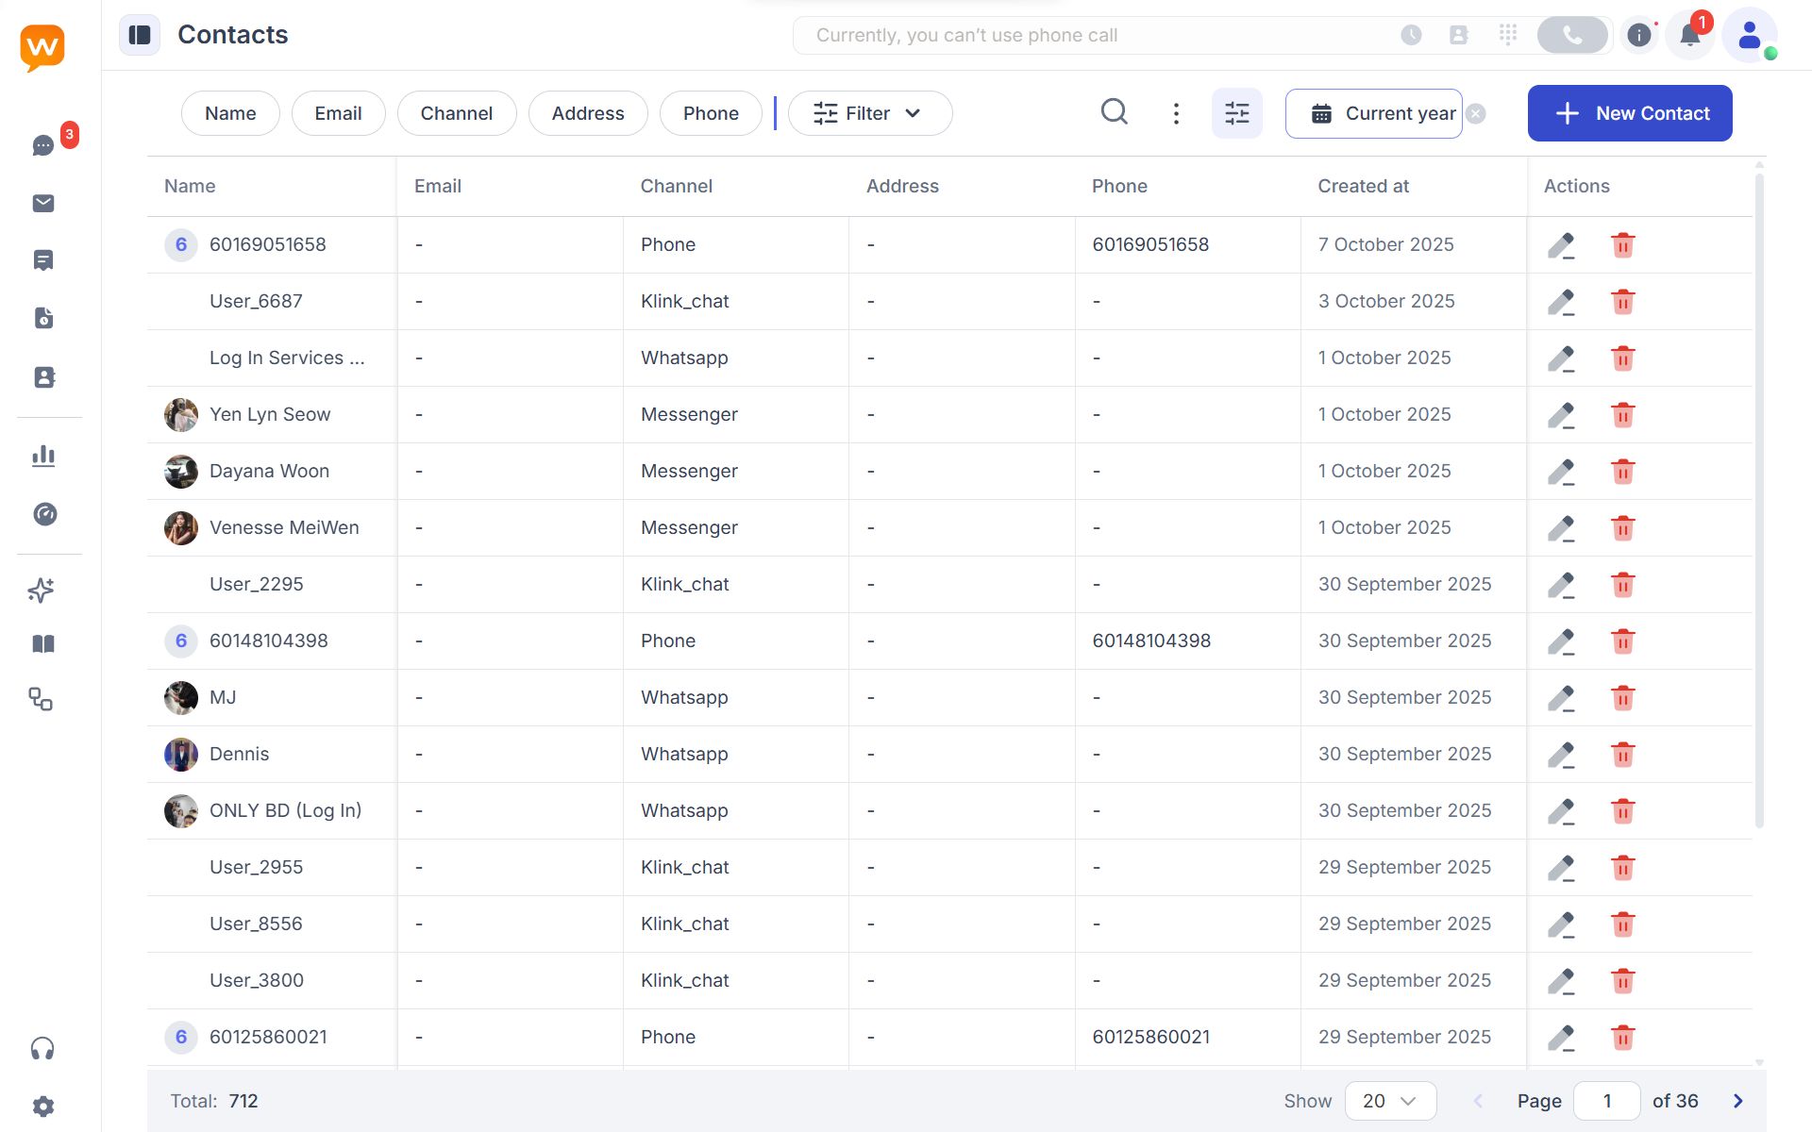Image resolution: width=1812 pixels, height=1132 pixels.
Task: Delete the Yen Lyn Seow contact
Action: pyautogui.click(x=1622, y=415)
